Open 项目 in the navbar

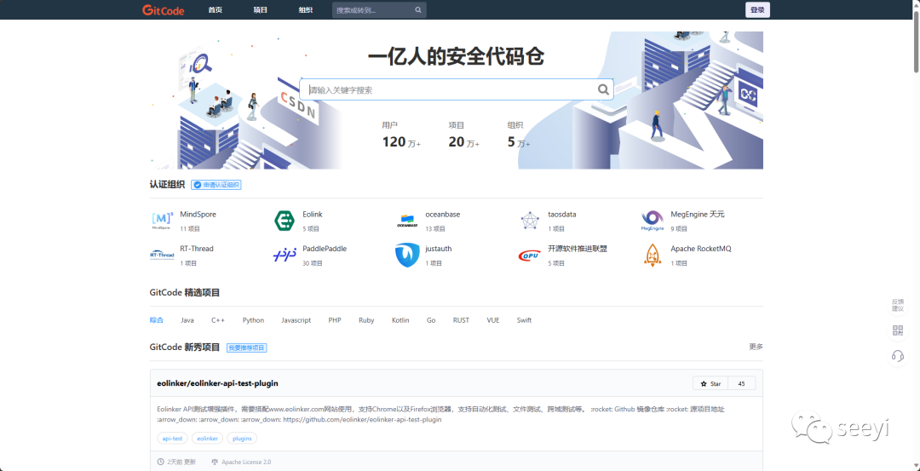coord(261,10)
